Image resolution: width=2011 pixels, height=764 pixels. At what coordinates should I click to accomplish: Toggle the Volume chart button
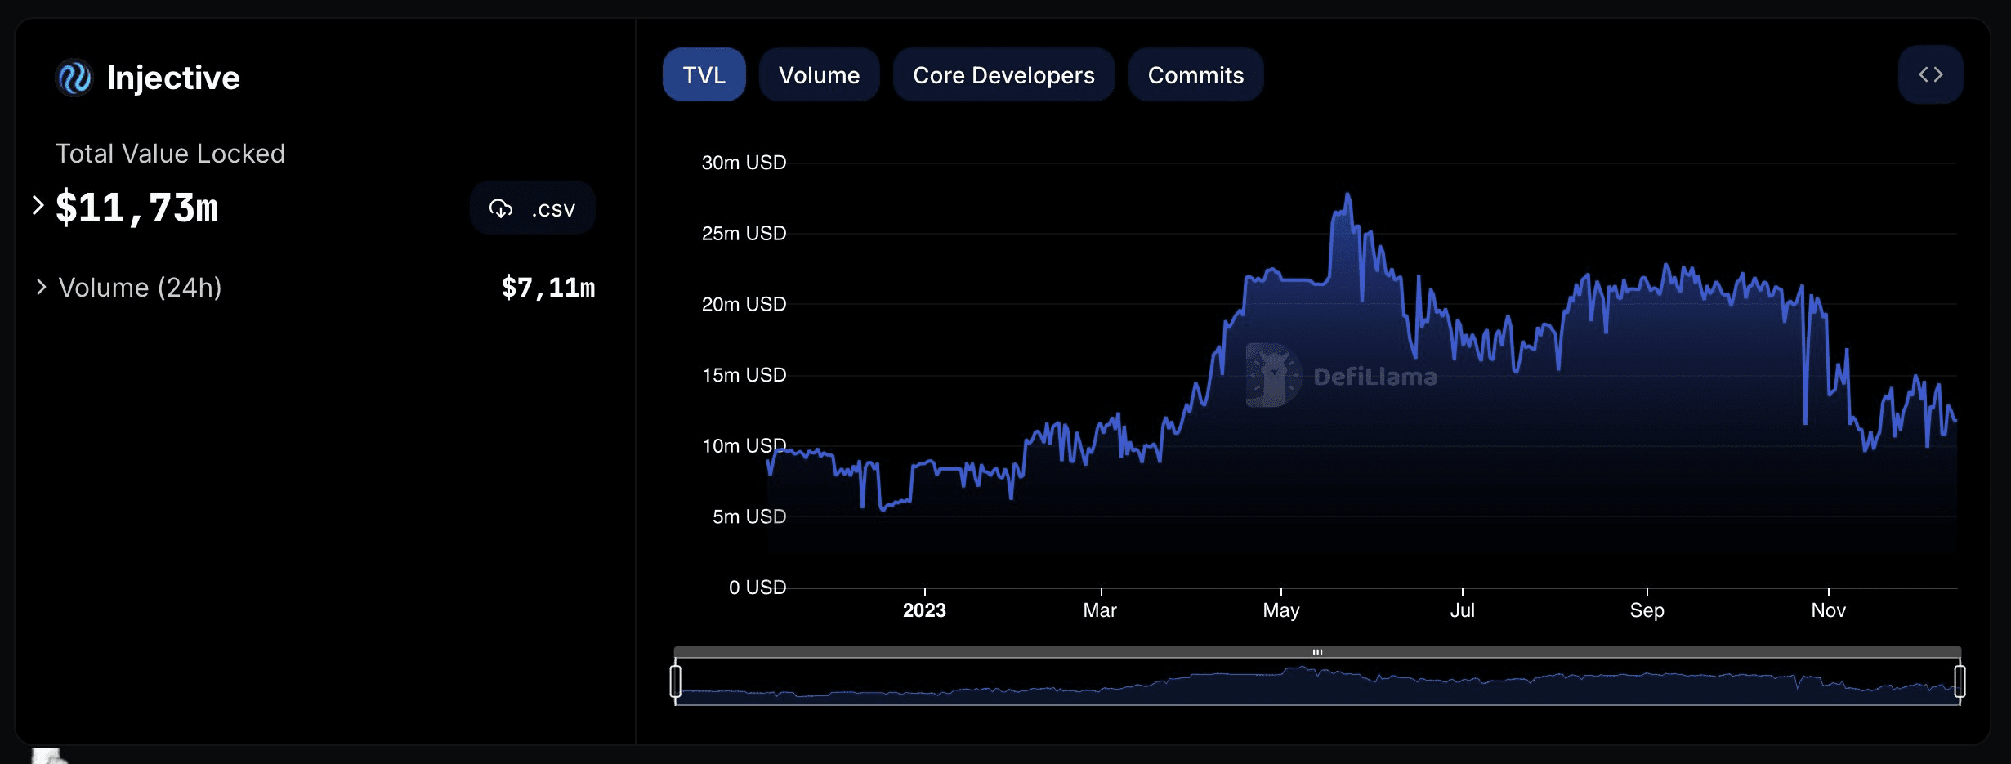coord(819,75)
